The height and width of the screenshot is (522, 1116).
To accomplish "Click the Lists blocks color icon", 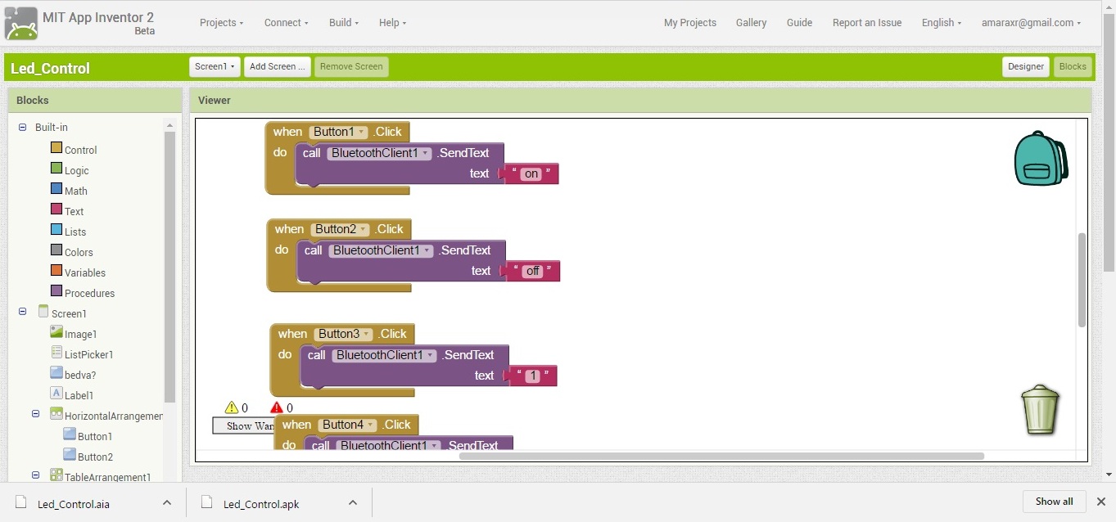I will pyautogui.click(x=56, y=230).
